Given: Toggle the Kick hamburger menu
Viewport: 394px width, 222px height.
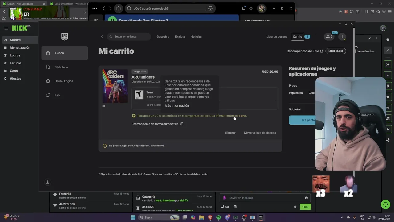Looking at the screenshot, I should tap(6, 28).
